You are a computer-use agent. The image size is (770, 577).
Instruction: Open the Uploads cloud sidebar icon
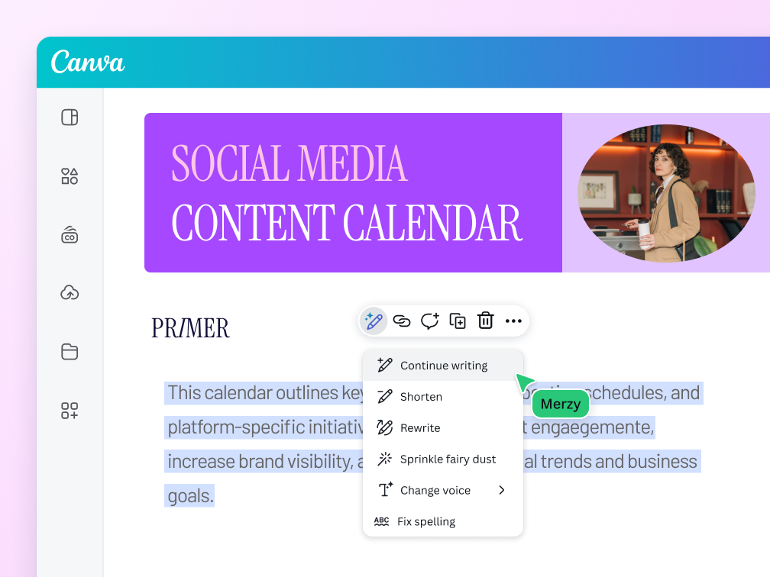coord(70,293)
